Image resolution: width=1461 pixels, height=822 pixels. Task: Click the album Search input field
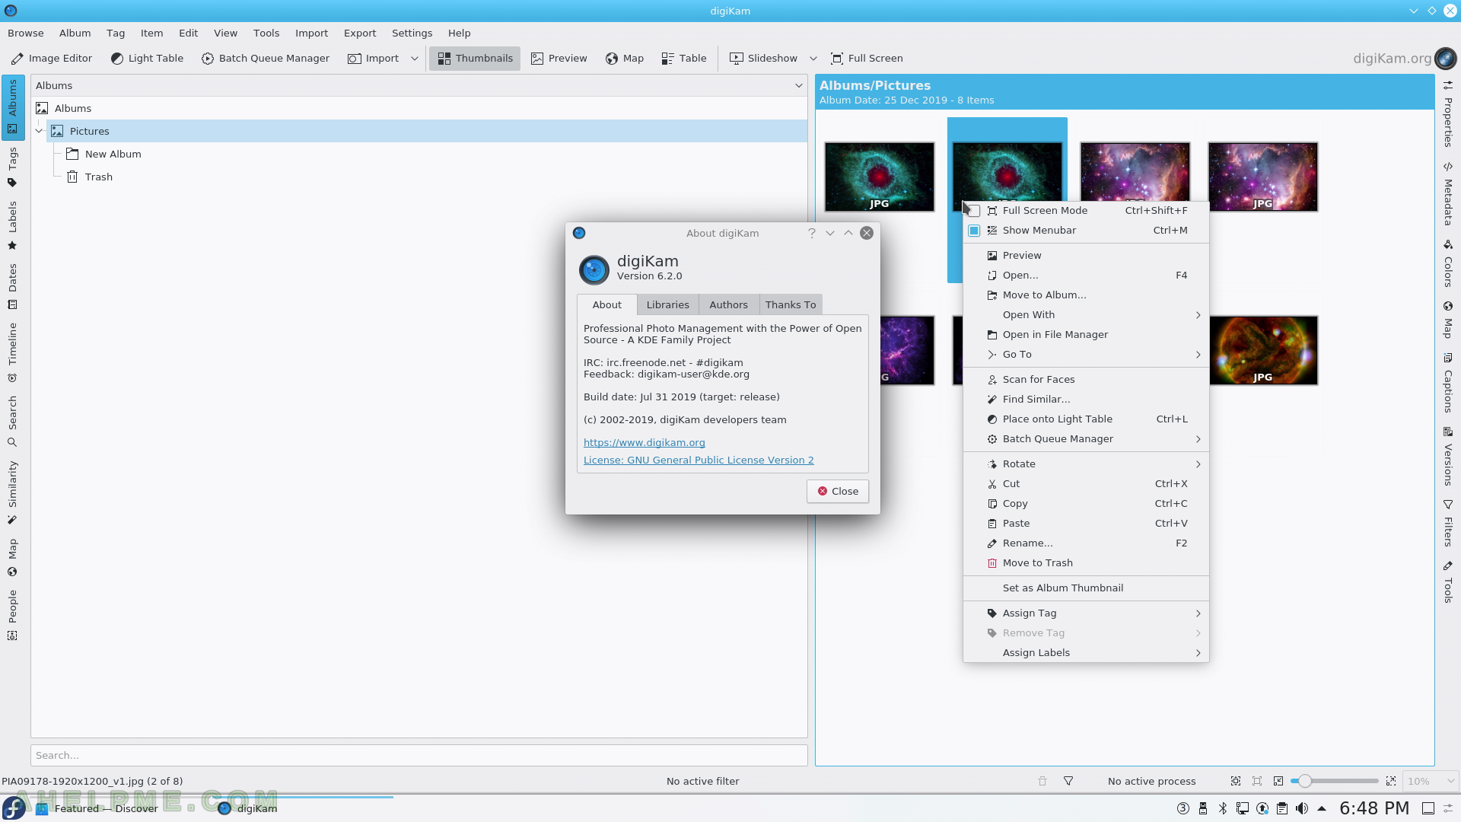click(x=419, y=756)
